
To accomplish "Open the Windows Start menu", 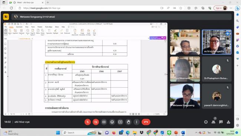I will pos(58,133).
